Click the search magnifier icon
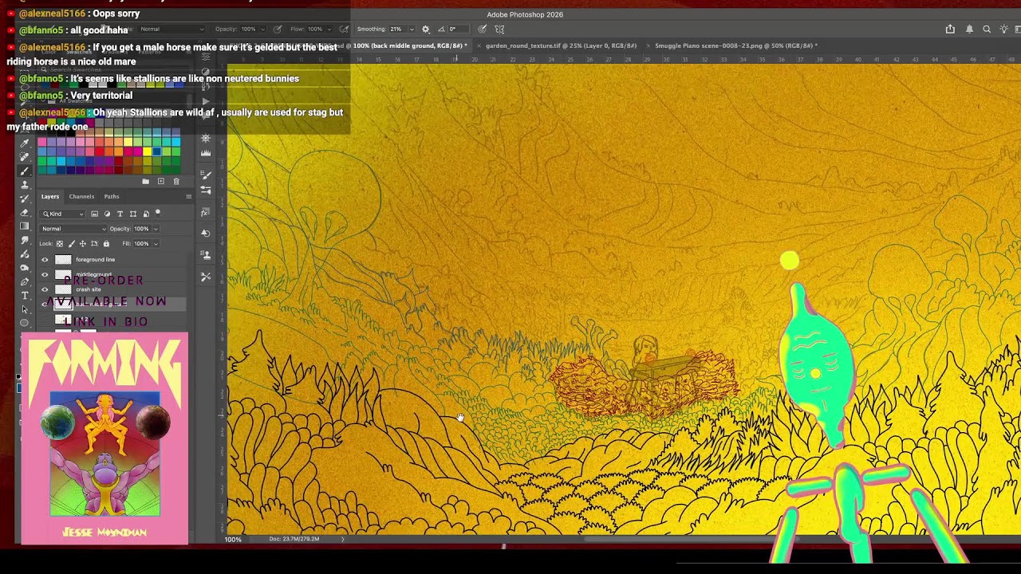This screenshot has height=574, width=1021. point(987,29)
